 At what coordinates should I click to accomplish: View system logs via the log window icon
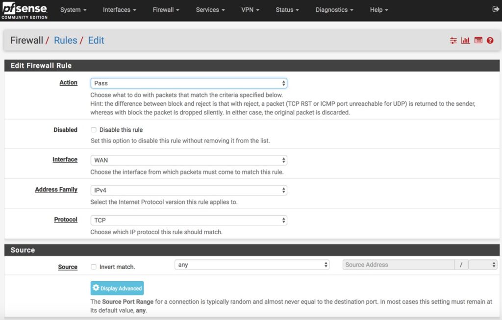(478, 41)
